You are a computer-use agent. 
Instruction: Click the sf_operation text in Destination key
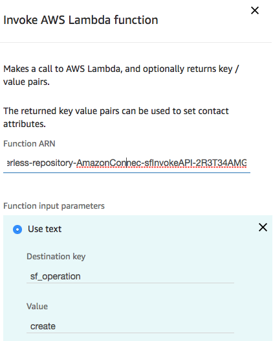pyautogui.click(x=56, y=276)
